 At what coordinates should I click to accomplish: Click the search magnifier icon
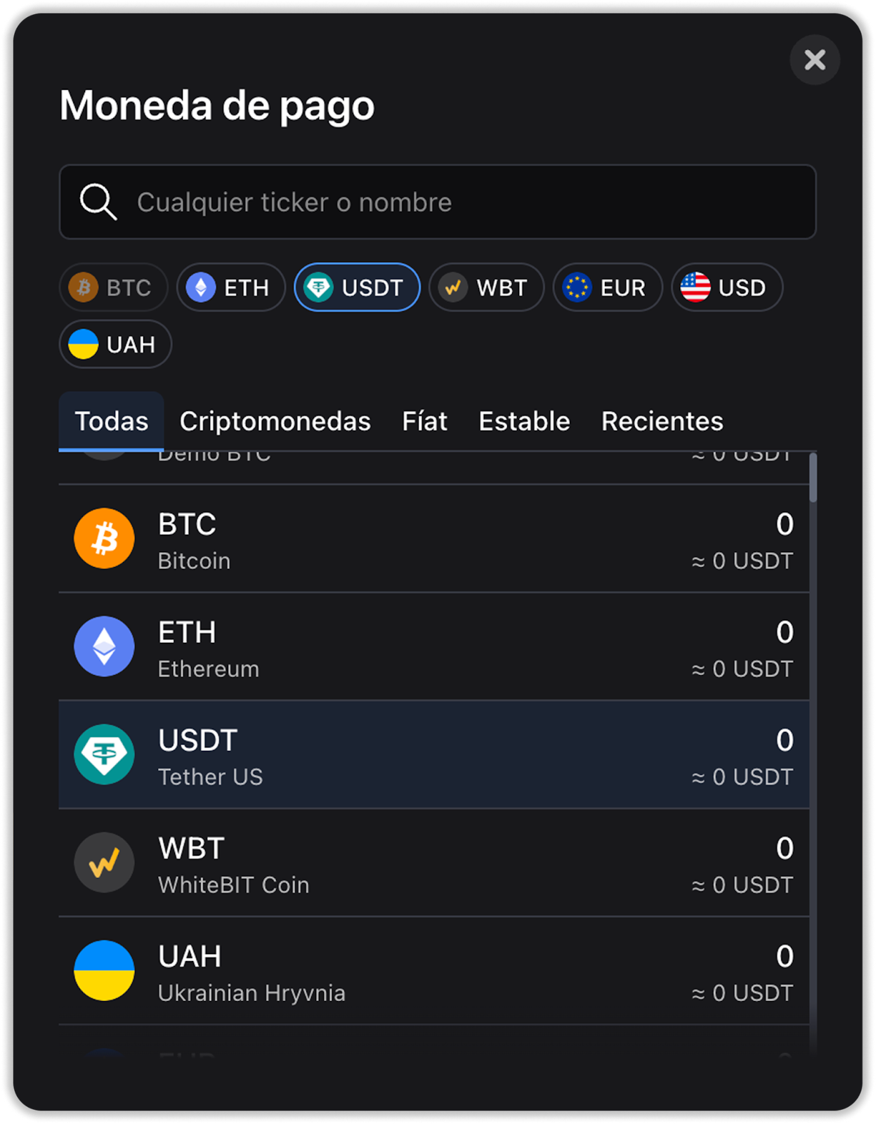(98, 202)
